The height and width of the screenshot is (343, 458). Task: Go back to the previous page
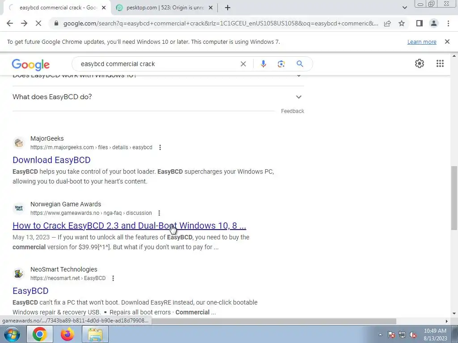coord(10,23)
